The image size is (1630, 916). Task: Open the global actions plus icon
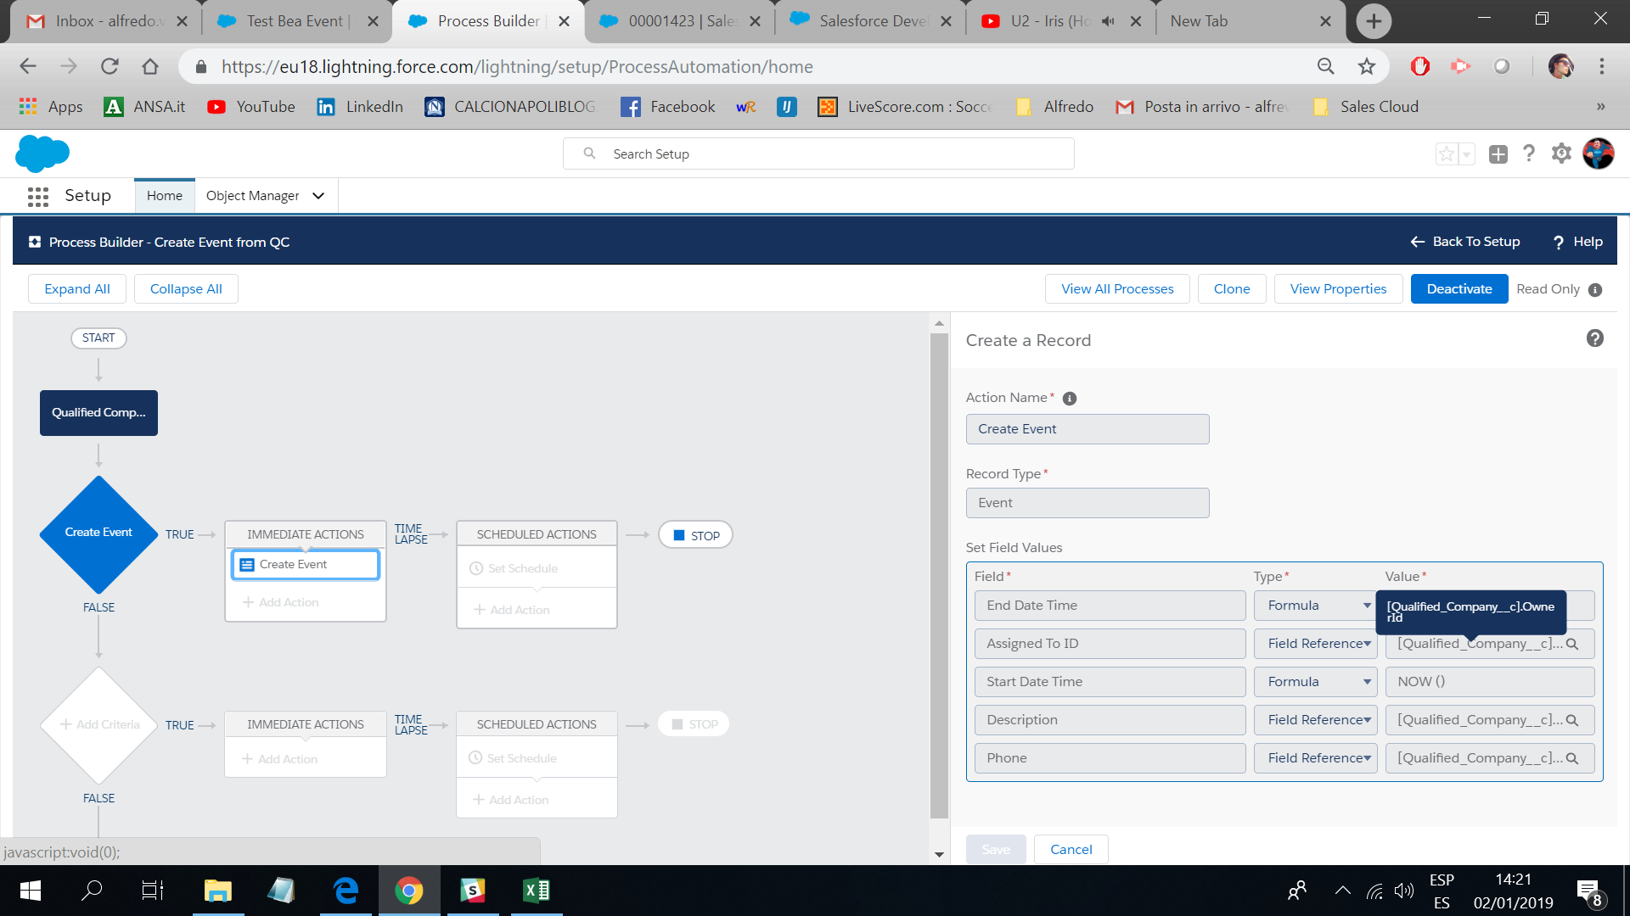click(x=1498, y=154)
